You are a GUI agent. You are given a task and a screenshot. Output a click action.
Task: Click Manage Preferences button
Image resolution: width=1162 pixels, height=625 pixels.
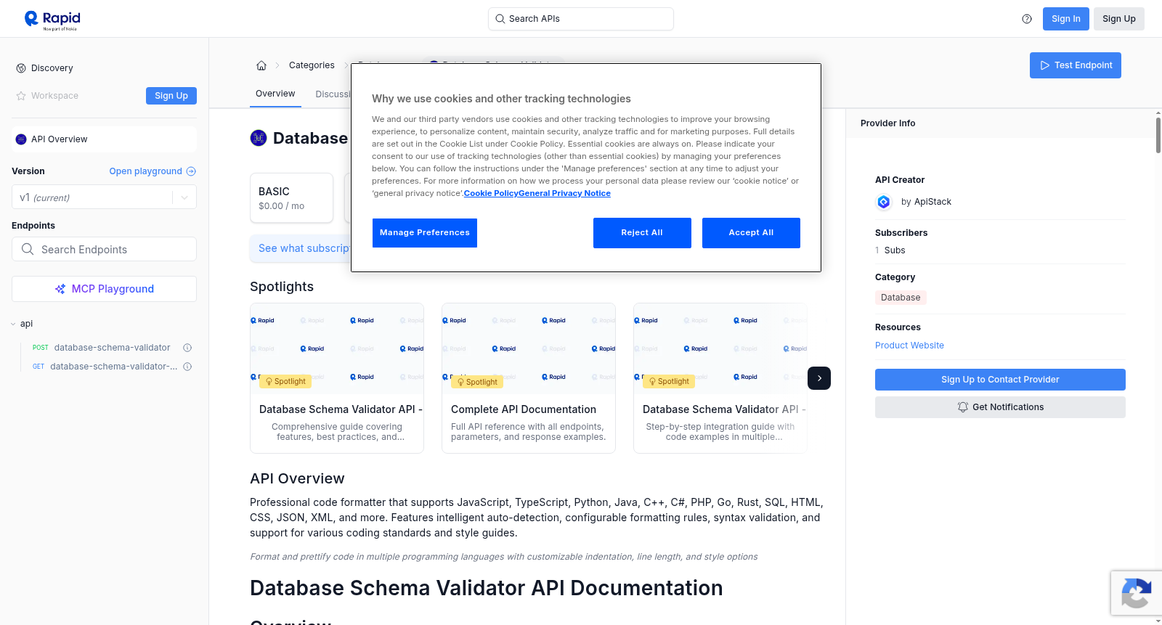(425, 233)
